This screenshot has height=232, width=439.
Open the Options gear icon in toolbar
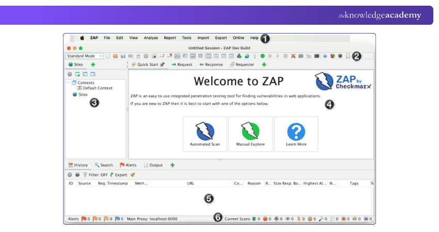click(x=146, y=56)
